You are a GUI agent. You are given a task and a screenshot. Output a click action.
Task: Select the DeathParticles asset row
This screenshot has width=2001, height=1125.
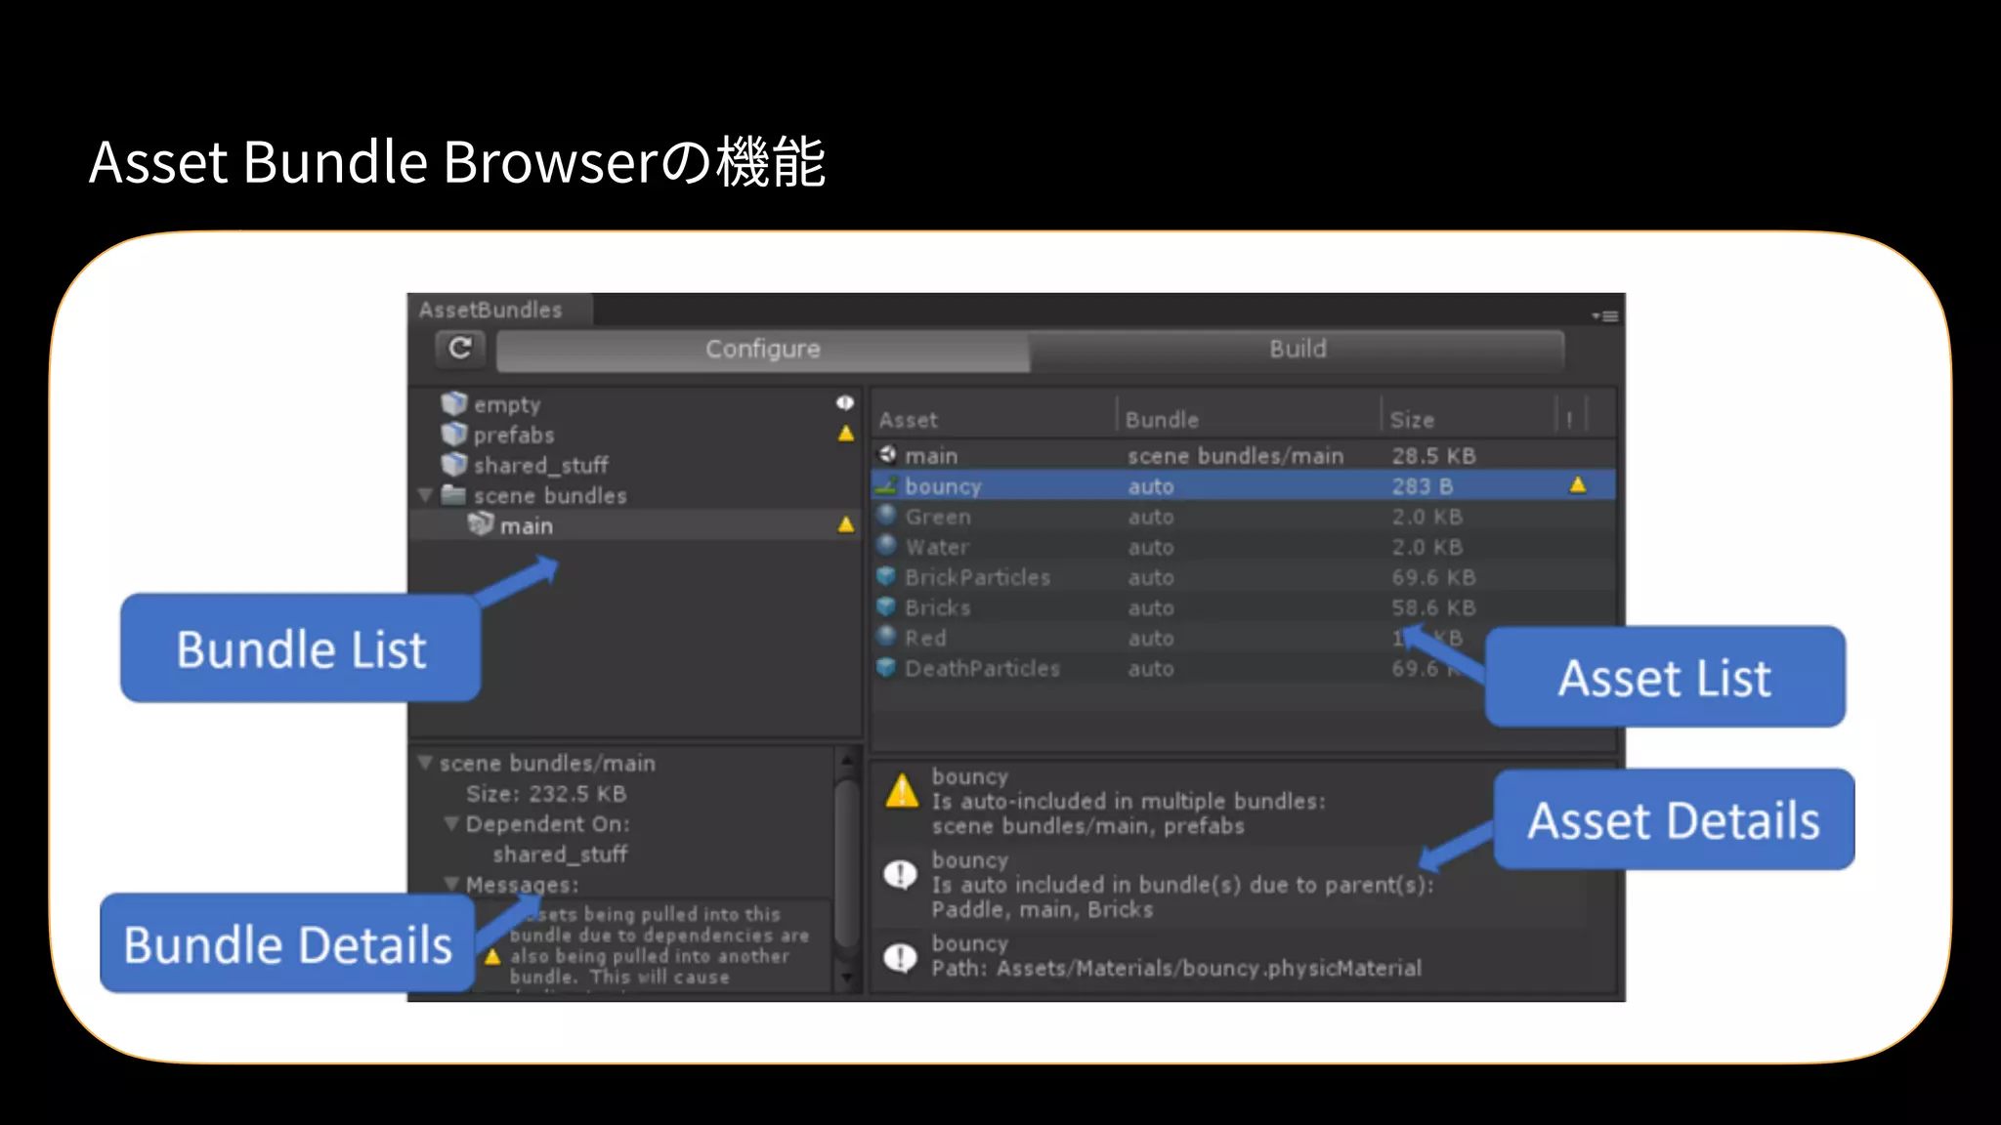[x=982, y=669]
